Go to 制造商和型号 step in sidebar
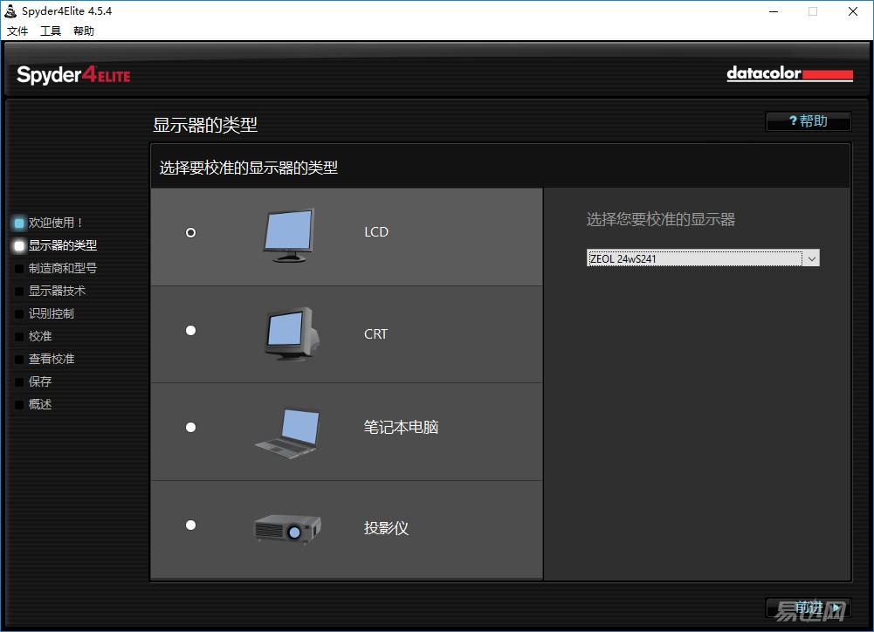This screenshot has height=632, width=874. coord(62,269)
